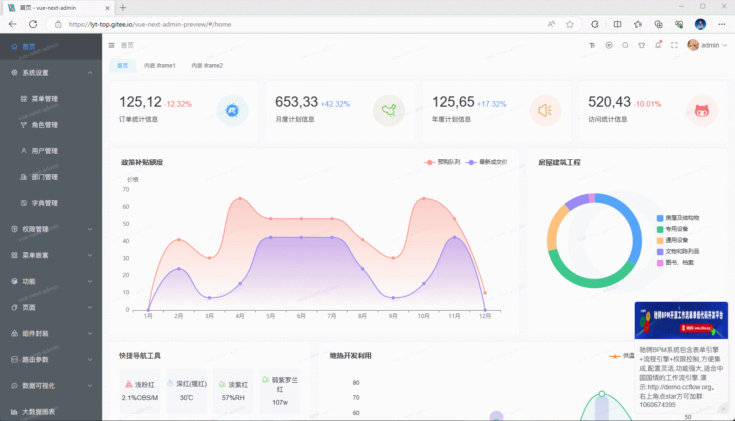Image resolution: width=735 pixels, height=421 pixels.
Task: Enter fullscreen with the expand icon
Action: click(x=674, y=45)
